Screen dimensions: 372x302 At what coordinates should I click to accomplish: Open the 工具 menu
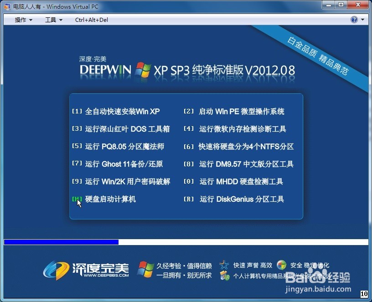[54, 20]
